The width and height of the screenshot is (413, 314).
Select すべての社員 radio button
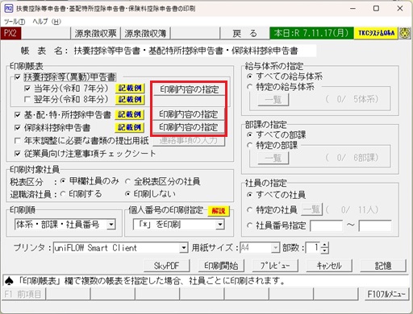pos(249,195)
